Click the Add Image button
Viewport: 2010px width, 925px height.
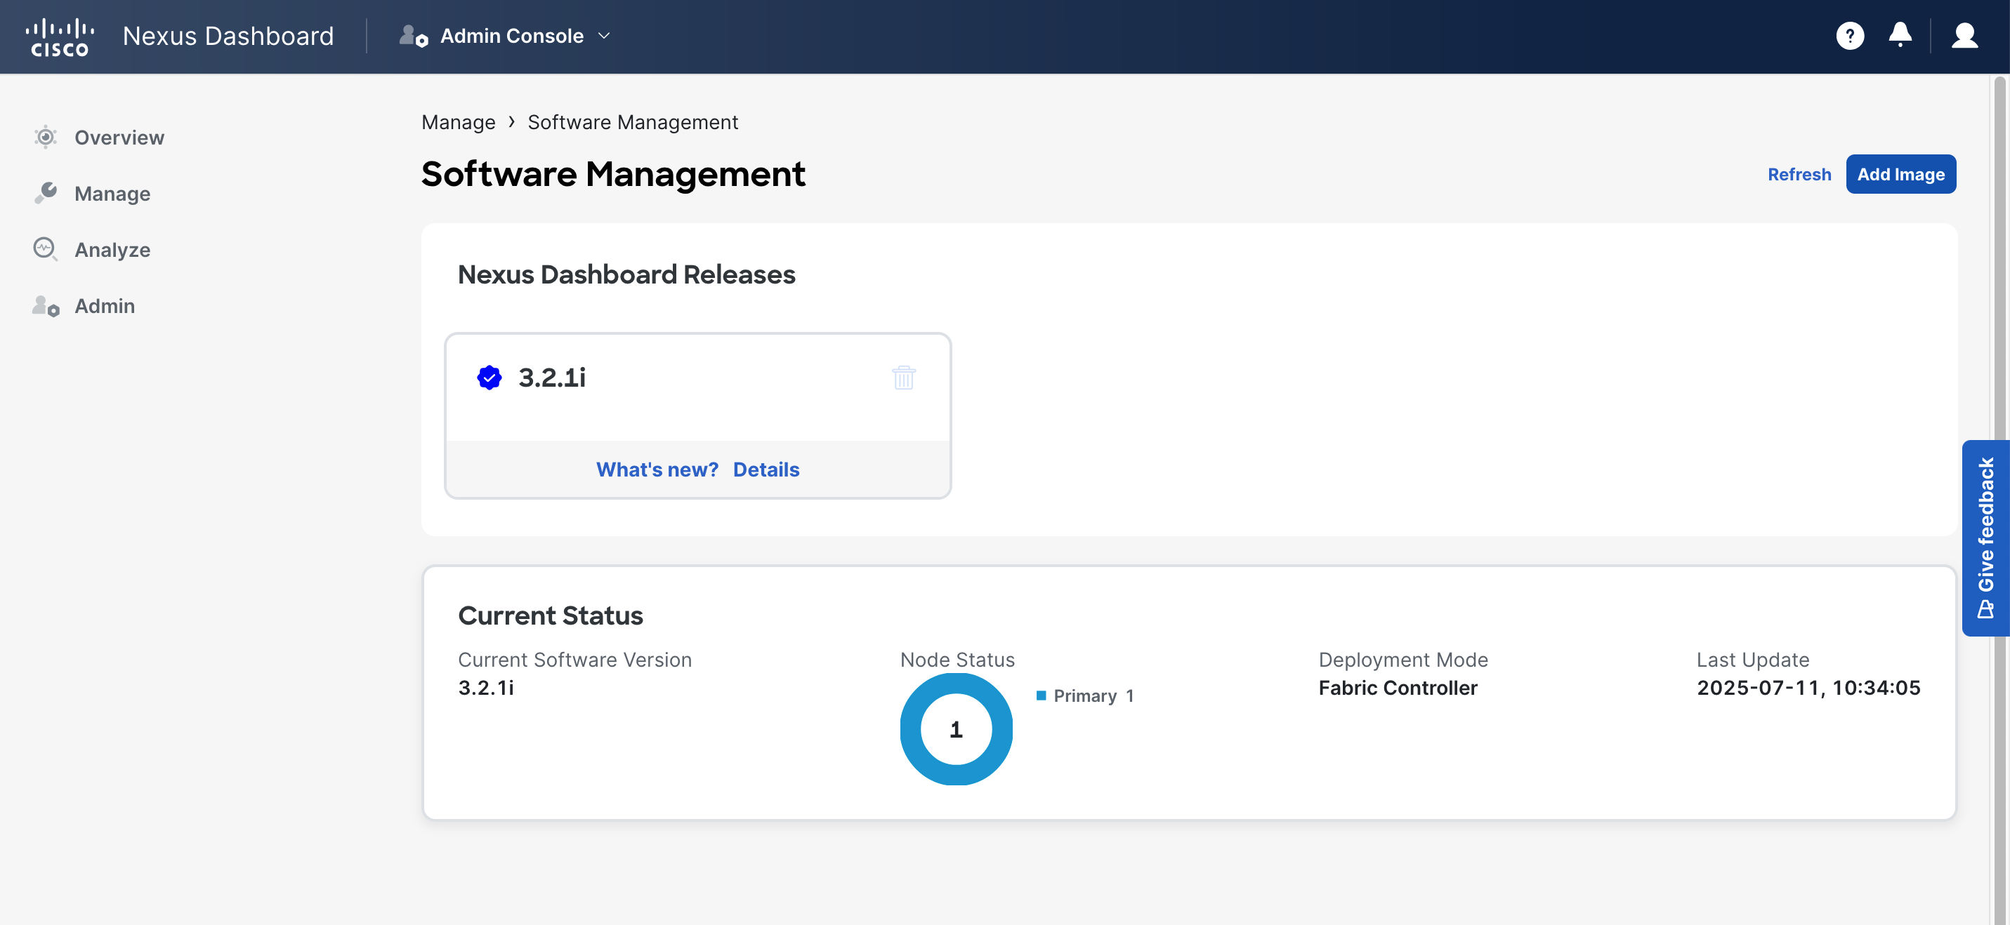pos(1900,174)
